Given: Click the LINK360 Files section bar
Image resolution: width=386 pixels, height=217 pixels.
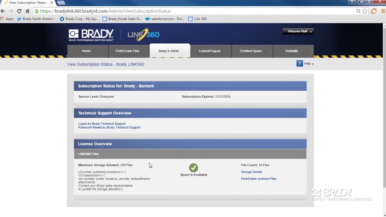Looking at the screenshot, I should tap(190, 154).
